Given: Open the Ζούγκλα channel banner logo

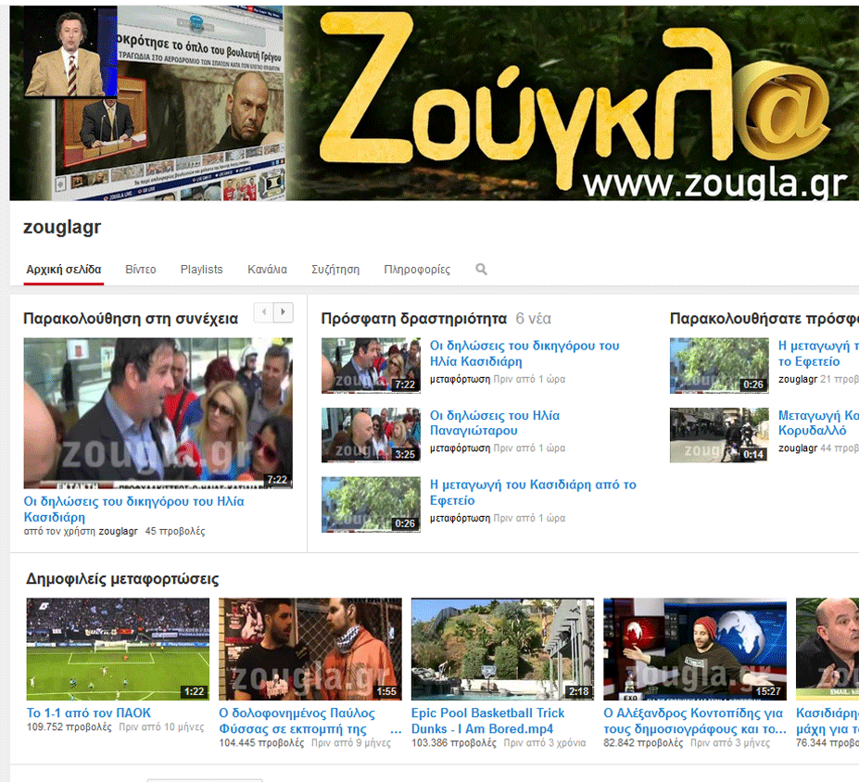Looking at the screenshot, I should [x=575, y=102].
